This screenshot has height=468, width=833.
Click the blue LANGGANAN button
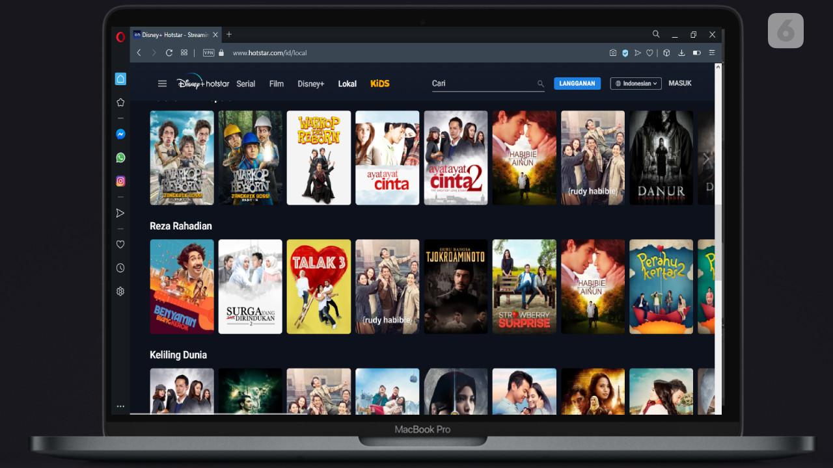pos(577,83)
